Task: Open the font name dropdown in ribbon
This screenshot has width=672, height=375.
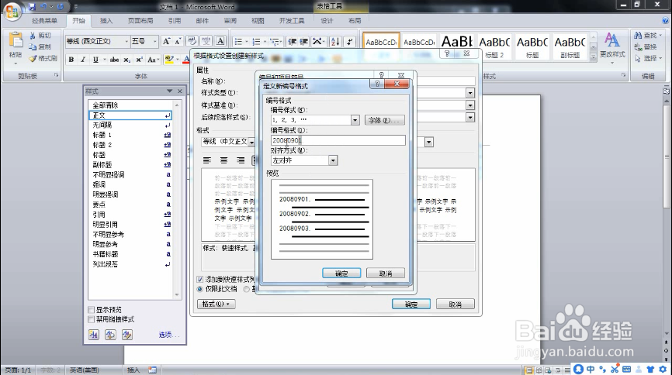Action: [126, 42]
